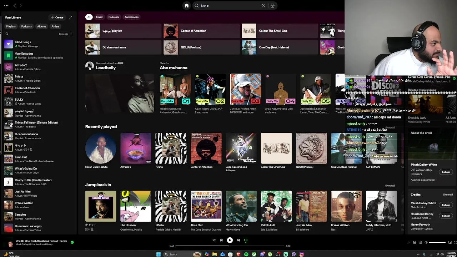The image size is (457, 257).
Task: Click Show all in Credits section
Action: point(448,195)
